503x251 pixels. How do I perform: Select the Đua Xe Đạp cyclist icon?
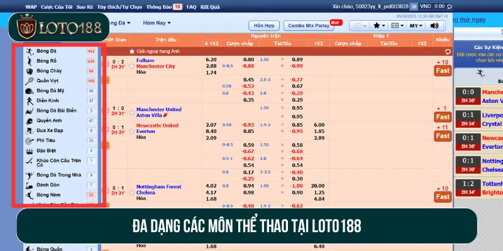30,131
